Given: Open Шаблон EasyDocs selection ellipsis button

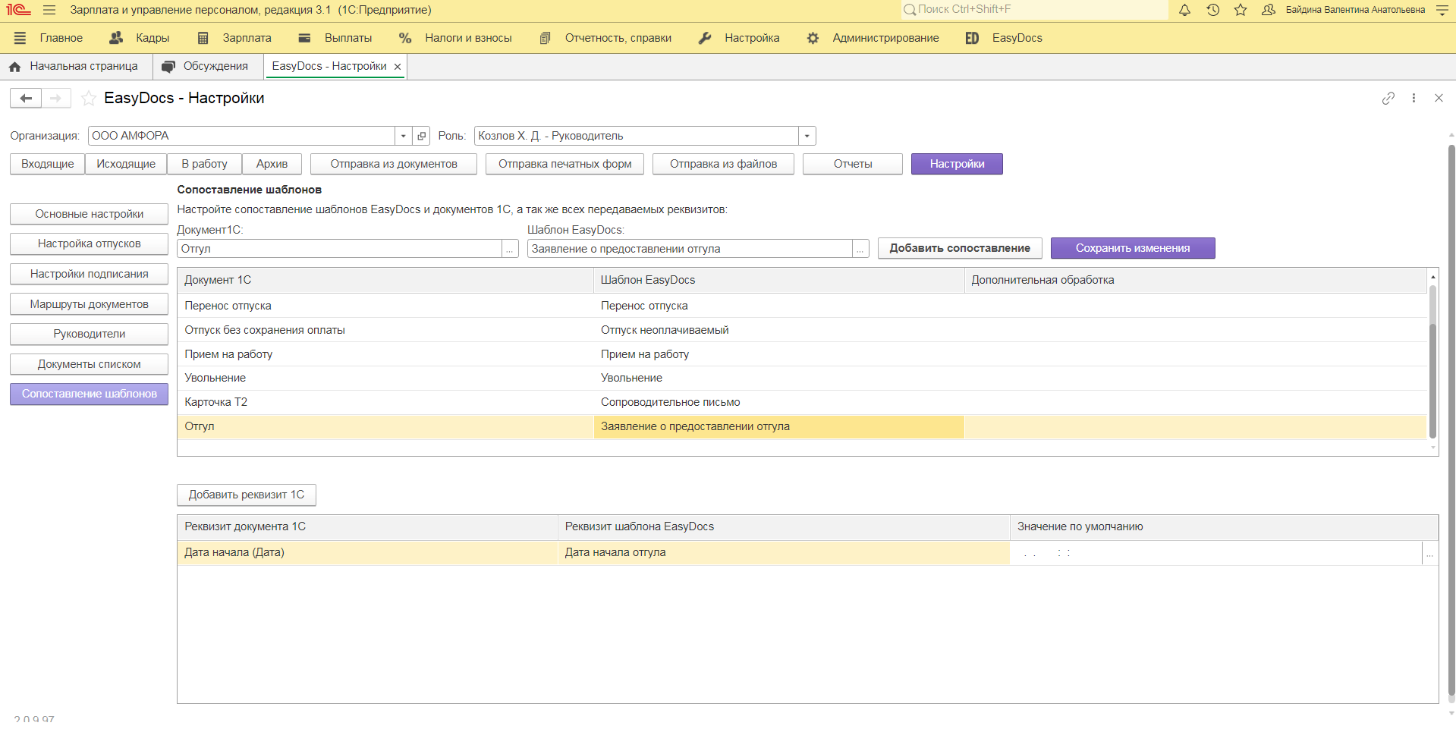Looking at the screenshot, I should pos(860,249).
